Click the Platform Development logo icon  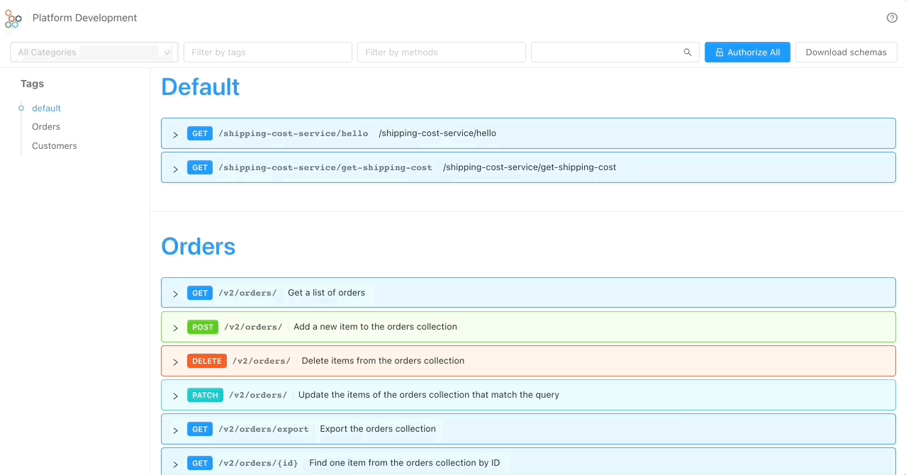(12, 18)
